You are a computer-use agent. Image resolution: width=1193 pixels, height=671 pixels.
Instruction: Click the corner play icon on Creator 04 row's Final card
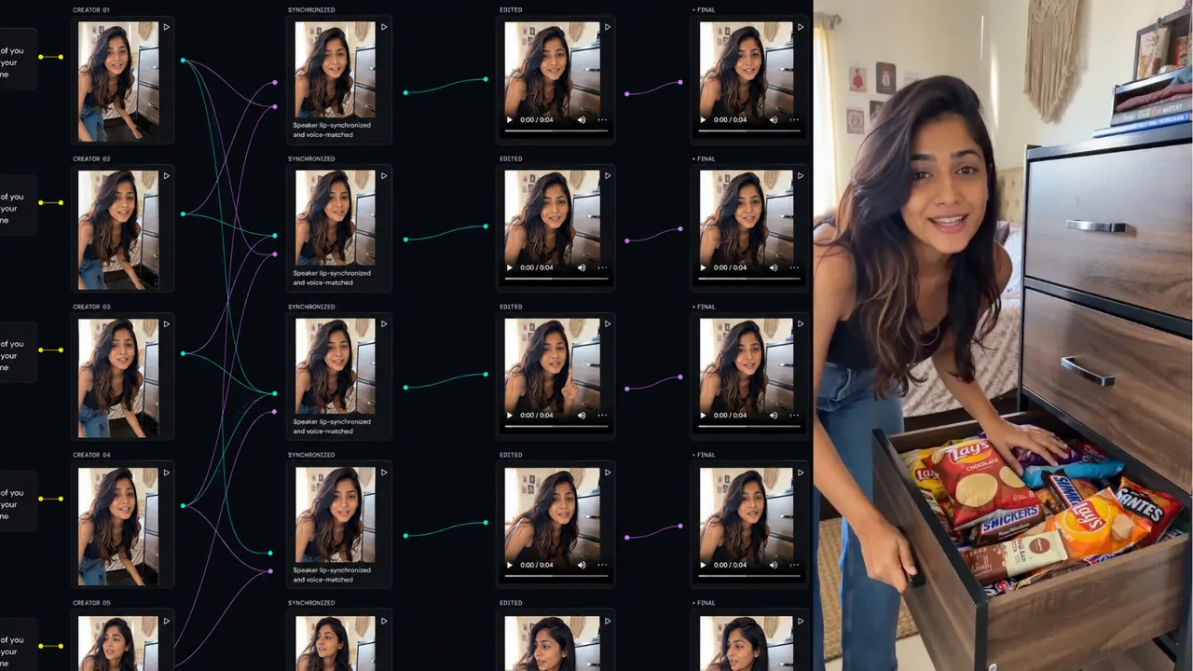[x=801, y=472]
